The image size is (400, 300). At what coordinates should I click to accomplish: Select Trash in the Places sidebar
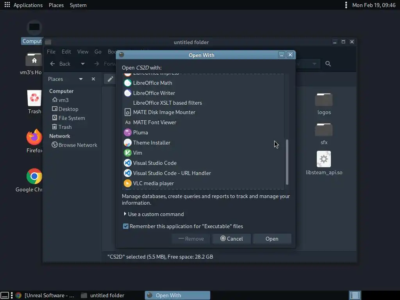click(62, 127)
